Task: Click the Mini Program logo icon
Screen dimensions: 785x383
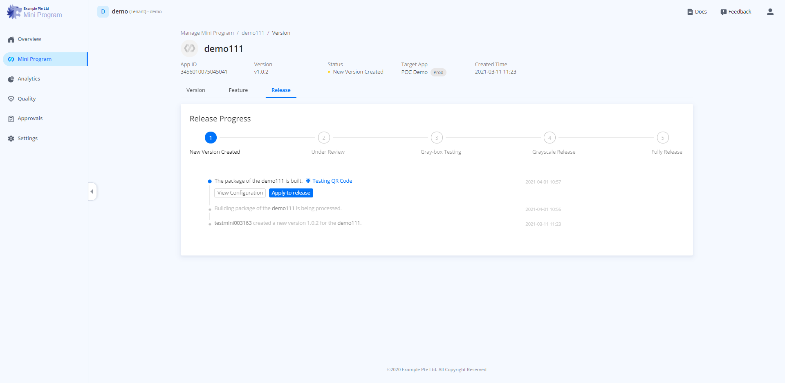Action: pos(14,12)
